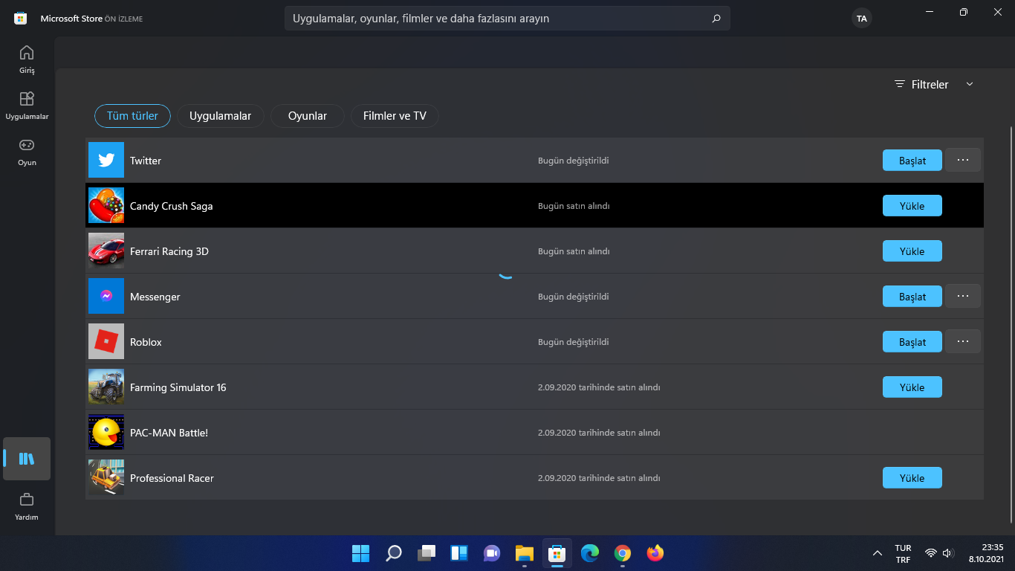The height and width of the screenshot is (571, 1015).
Task: Show hidden icons tray chevron
Action: (878, 553)
